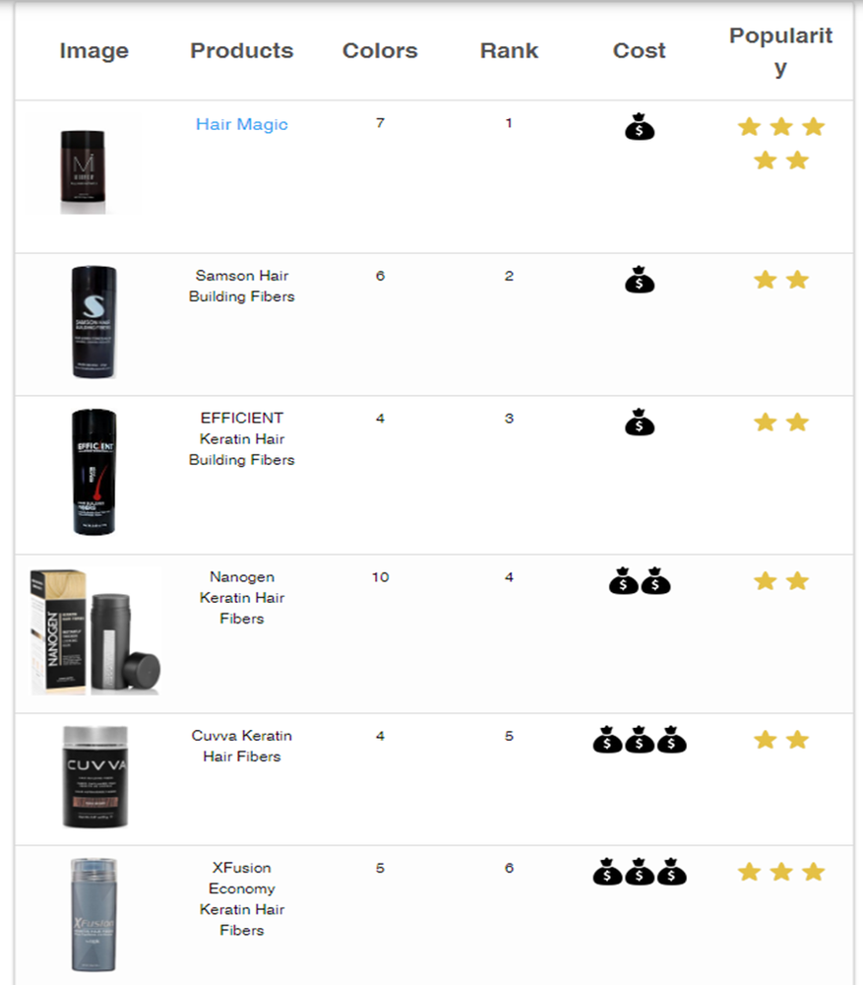Click the Nanogen Keratin Hair Fibers name
Screen dimensions: 863x985
(242, 597)
